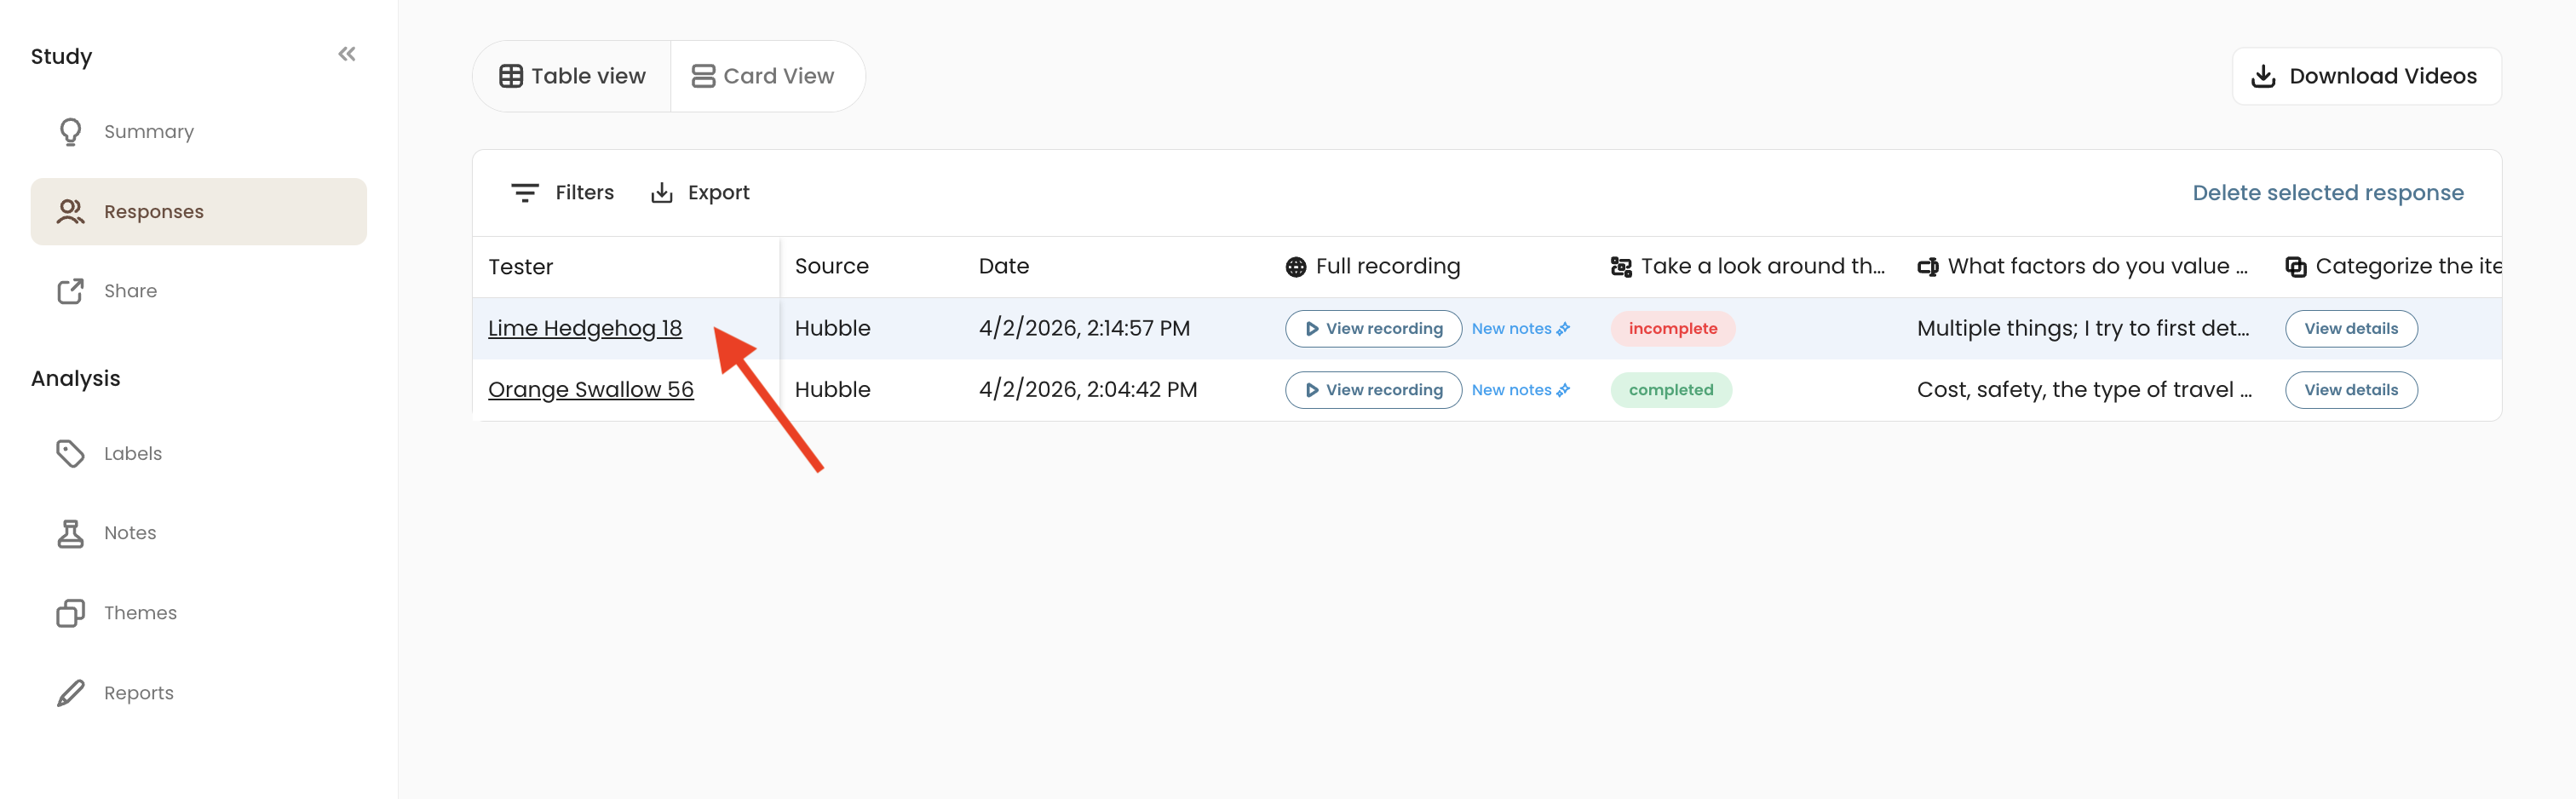
Task: Collapse the Study sidebar with the double-chevron icon
Action: tap(347, 54)
